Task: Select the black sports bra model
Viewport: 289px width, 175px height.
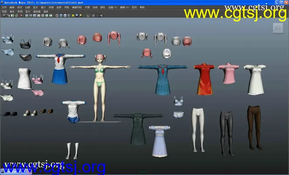Action: tap(25, 44)
